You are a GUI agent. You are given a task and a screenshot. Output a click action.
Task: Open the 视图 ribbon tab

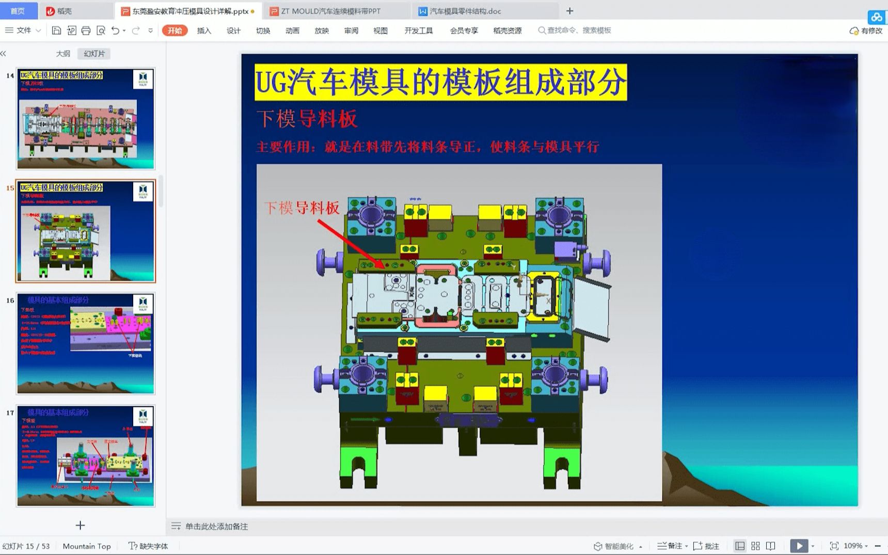(x=380, y=30)
